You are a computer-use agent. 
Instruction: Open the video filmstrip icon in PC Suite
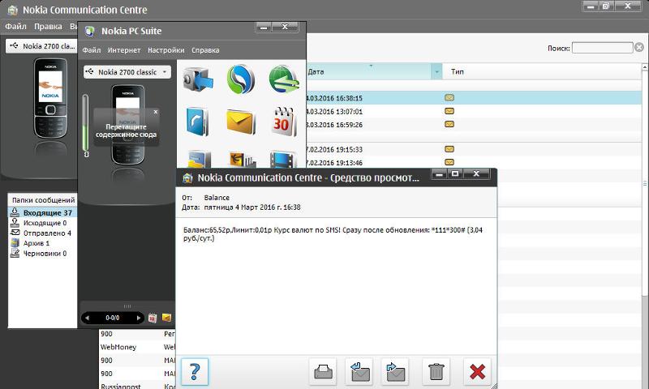[283, 160]
